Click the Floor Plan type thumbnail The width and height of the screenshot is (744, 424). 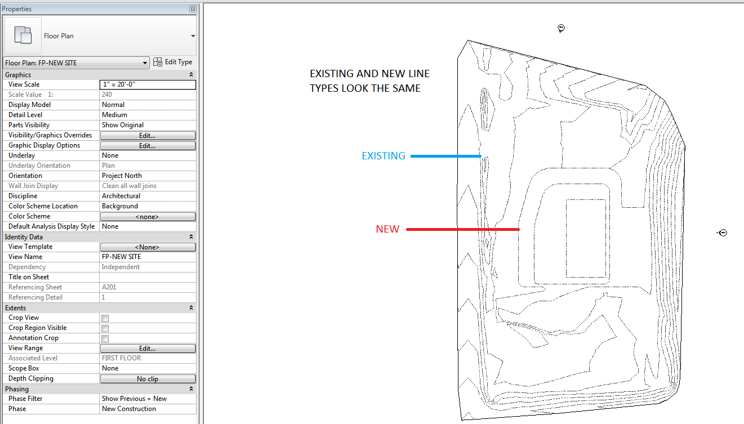click(23, 35)
